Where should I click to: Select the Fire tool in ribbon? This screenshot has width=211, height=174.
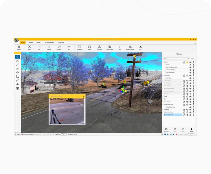pos(140,47)
